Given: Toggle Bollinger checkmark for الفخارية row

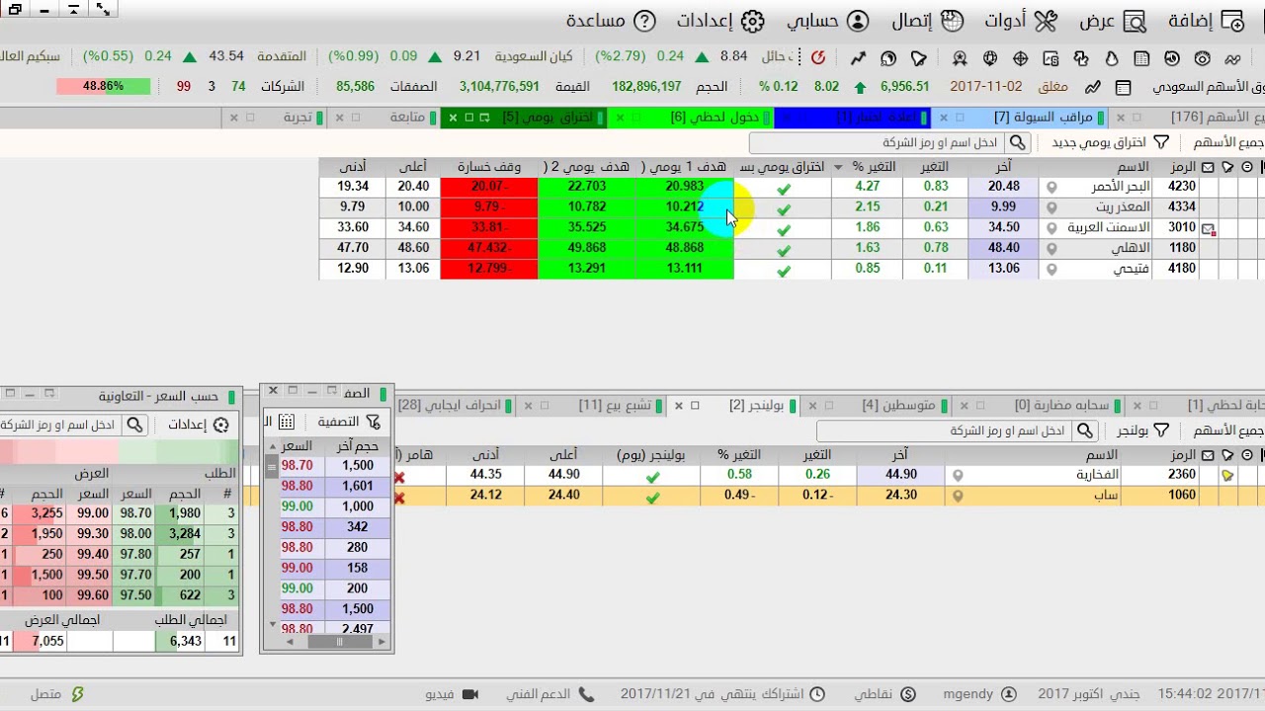Looking at the screenshot, I should [652, 476].
